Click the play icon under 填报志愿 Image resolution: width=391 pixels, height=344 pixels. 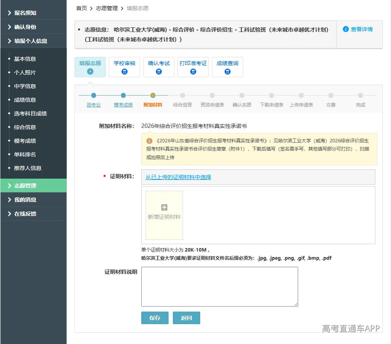tap(90, 71)
